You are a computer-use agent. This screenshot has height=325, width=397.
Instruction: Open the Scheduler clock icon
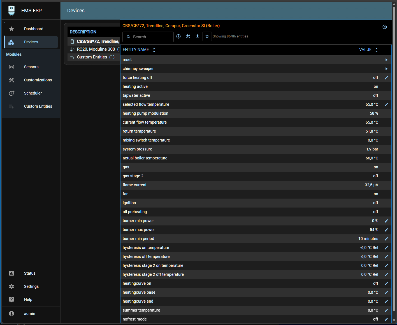click(x=11, y=93)
